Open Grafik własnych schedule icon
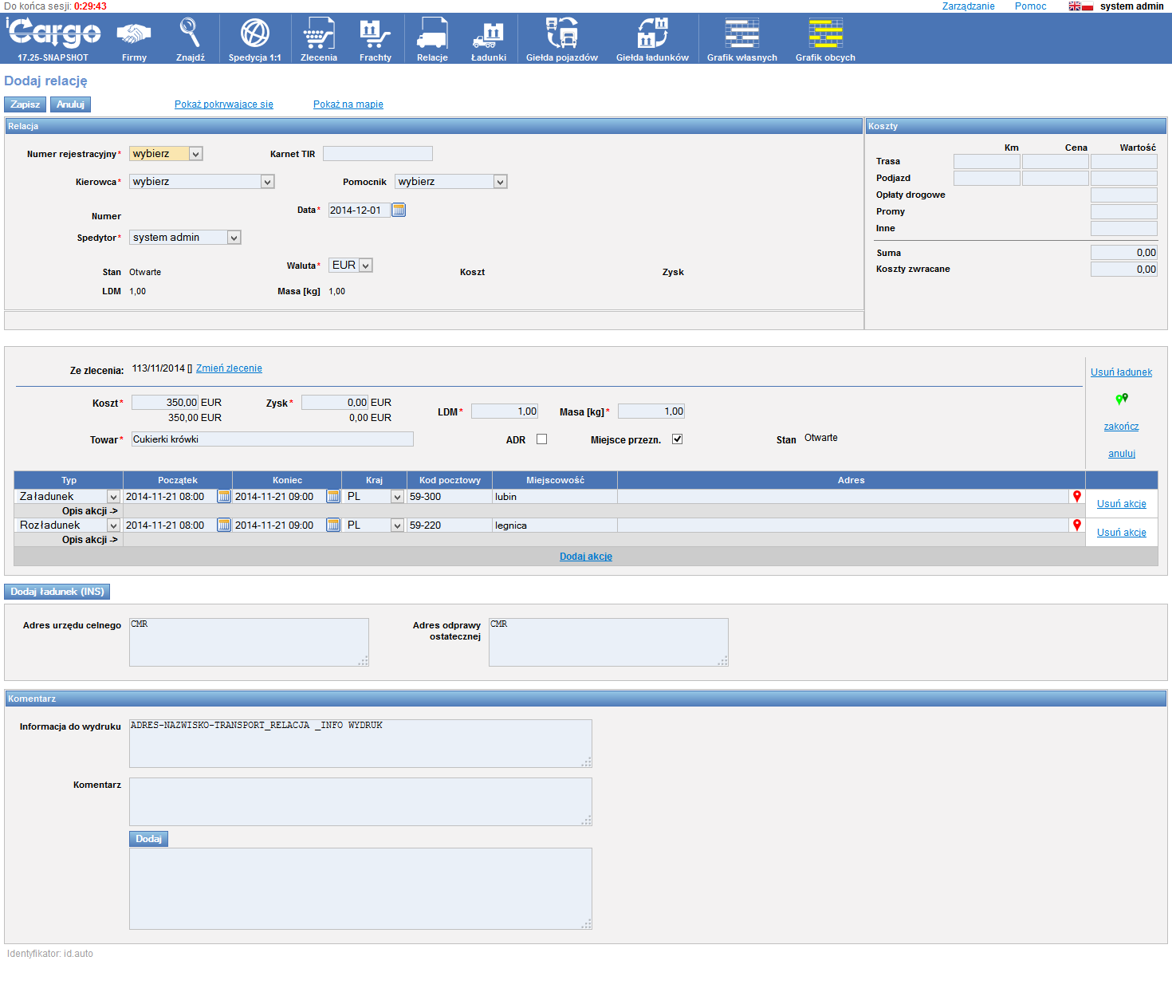The width and height of the screenshot is (1172, 992). [742, 33]
